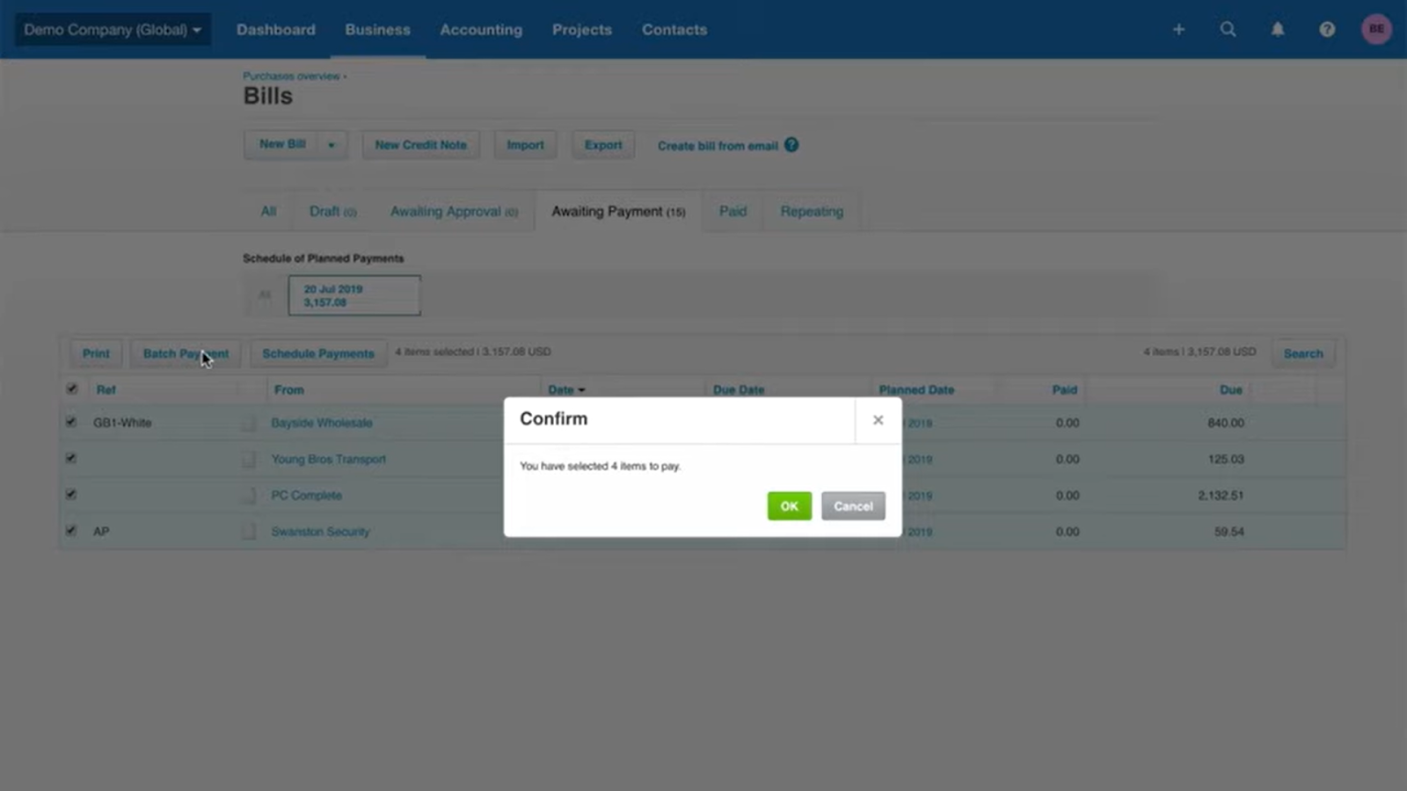The image size is (1407, 791).
Task: Click the plus create-new icon
Action: click(1178, 29)
